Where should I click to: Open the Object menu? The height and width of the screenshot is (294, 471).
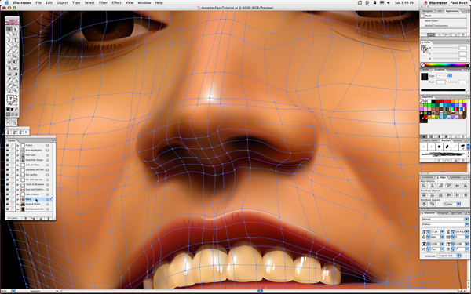(62, 2)
